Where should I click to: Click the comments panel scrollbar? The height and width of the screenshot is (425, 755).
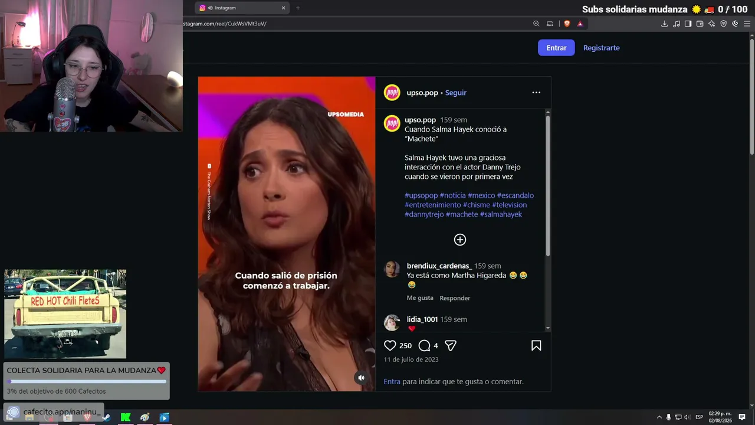coord(548,185)
